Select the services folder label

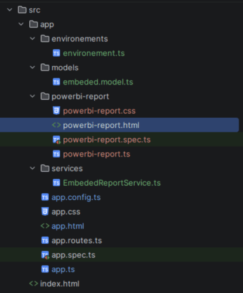coord(67,168)
